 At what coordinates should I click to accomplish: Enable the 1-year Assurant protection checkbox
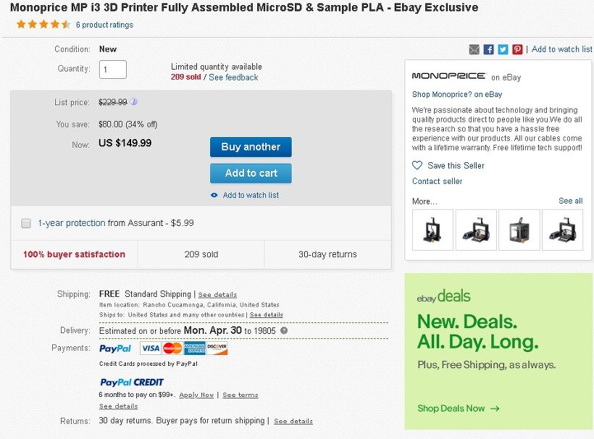[x=26, y=223]
